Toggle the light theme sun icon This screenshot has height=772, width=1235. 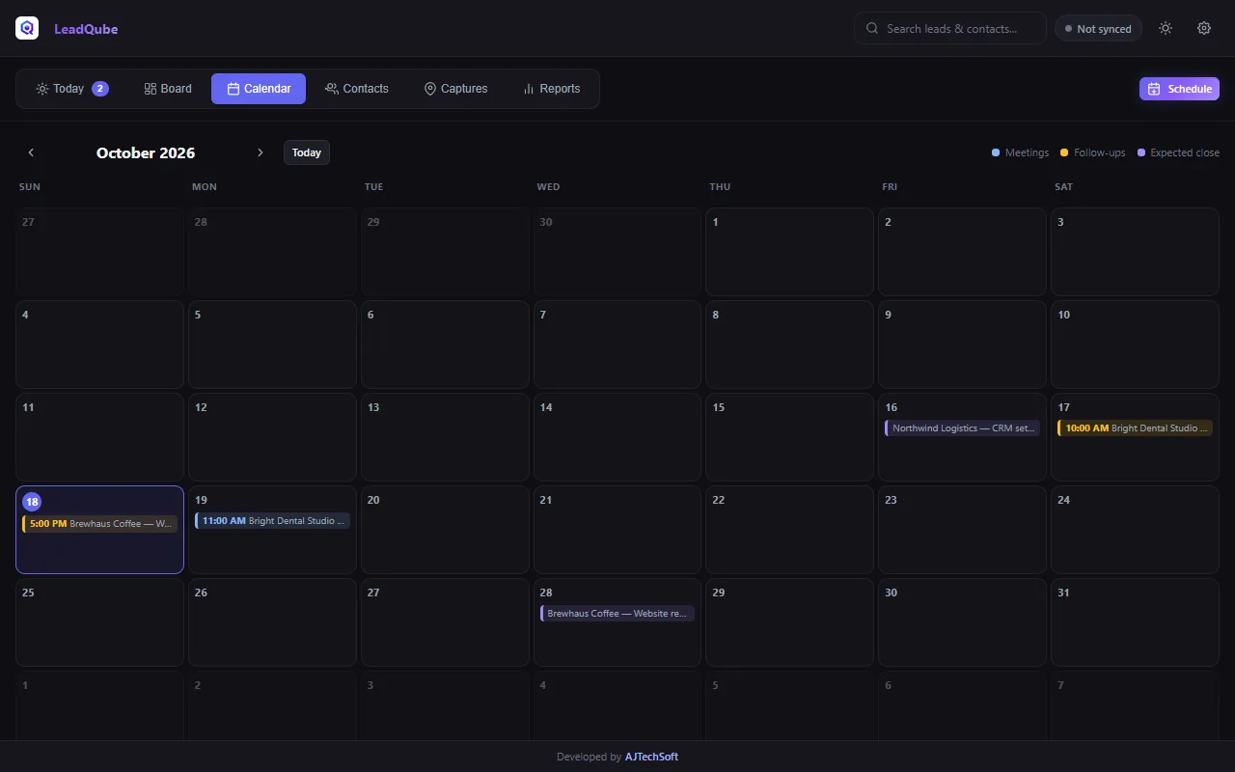tap(1166, 28)
